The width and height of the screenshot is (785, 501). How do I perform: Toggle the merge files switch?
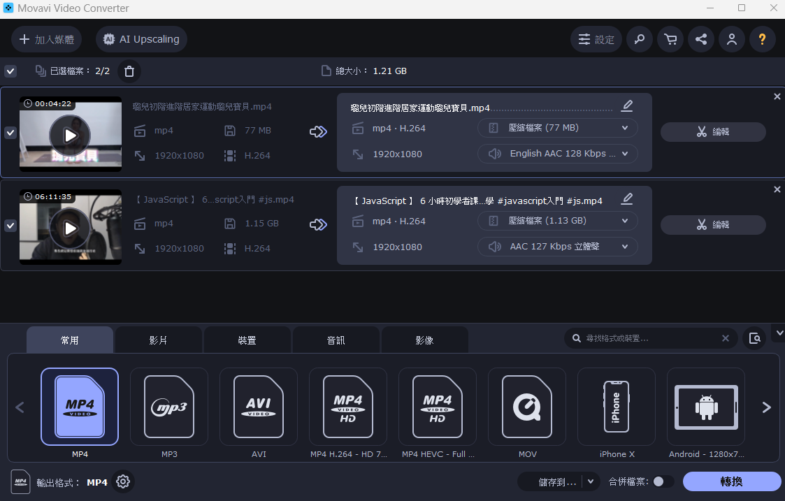coord(662,481)
